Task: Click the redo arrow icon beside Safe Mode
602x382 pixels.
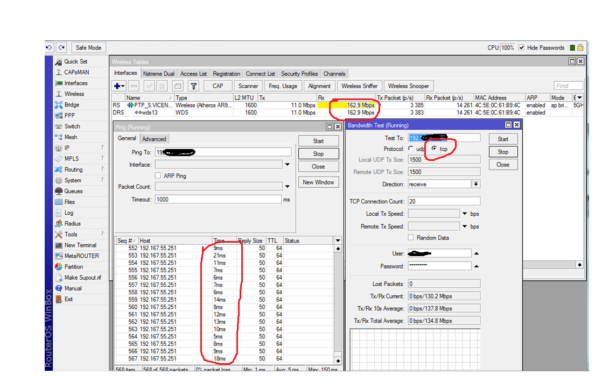Action: click(x=62, y=48)
